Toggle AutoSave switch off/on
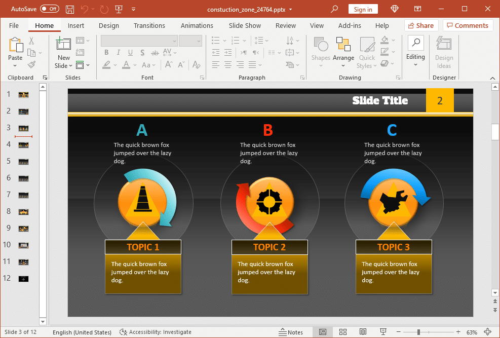 tap(49, 9)
